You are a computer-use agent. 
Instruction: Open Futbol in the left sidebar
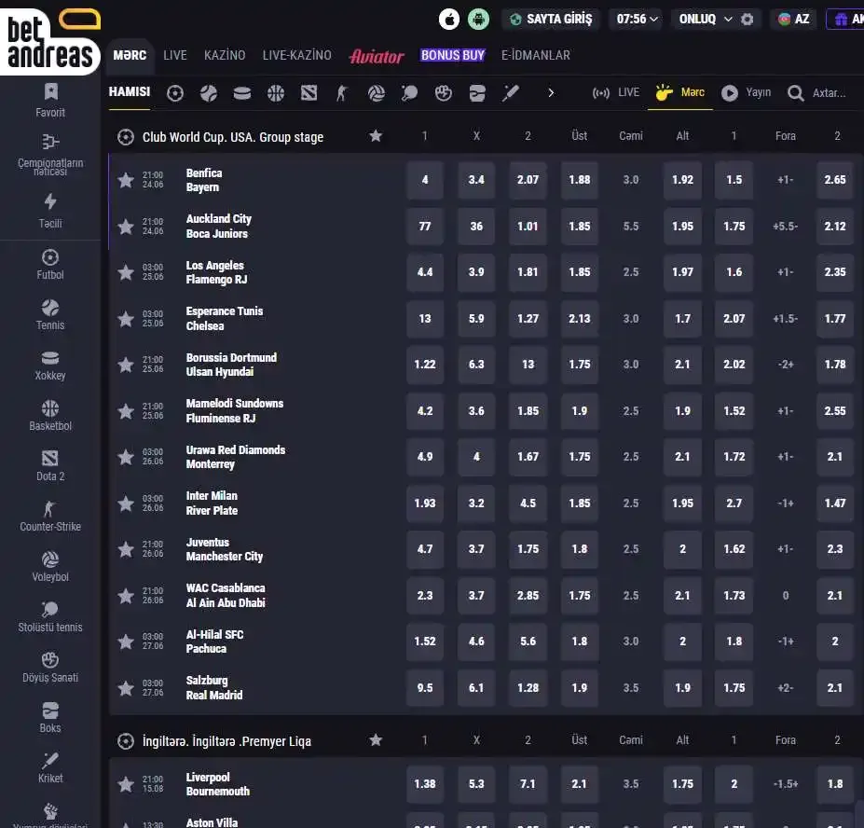[x=50, y=265]
